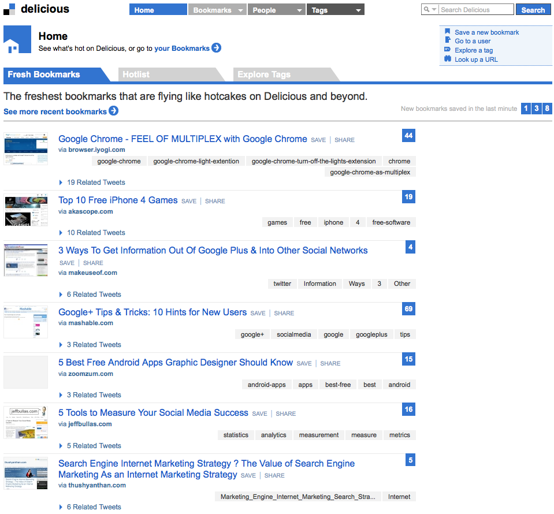Click the 19 saves count badge

tap(408, 197)
